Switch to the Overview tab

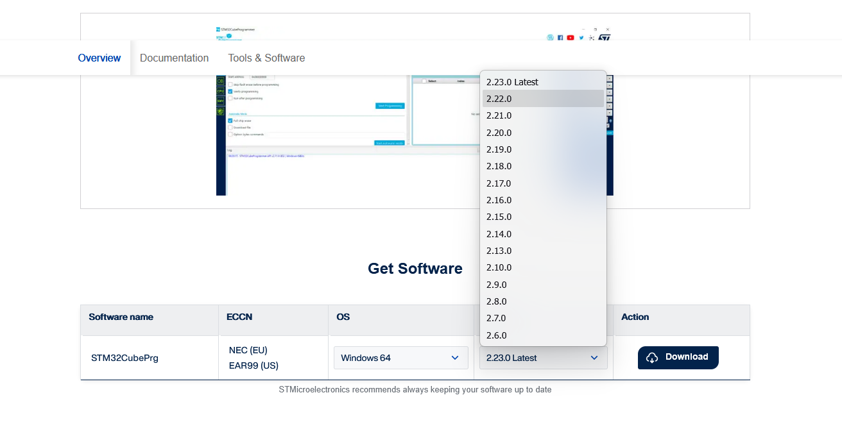pos(99,58)
